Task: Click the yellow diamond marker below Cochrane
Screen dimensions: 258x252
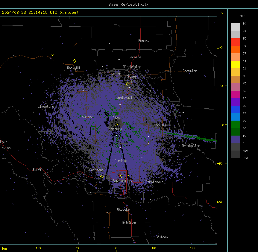Action: tap(102, 177)
